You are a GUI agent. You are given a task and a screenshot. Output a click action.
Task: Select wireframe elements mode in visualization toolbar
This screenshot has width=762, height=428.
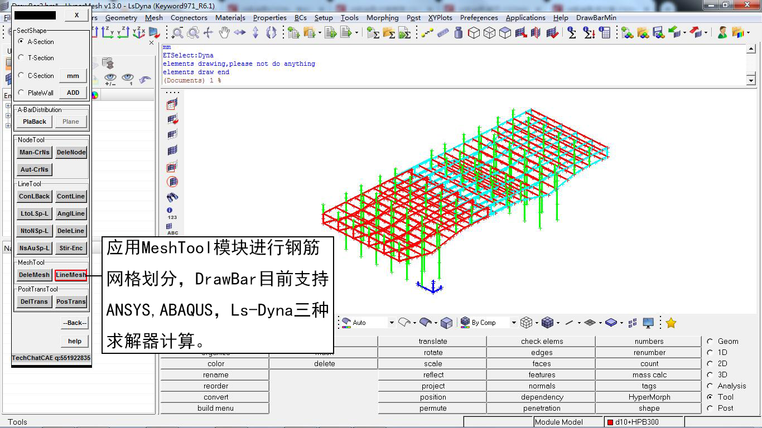click(526, 322)
